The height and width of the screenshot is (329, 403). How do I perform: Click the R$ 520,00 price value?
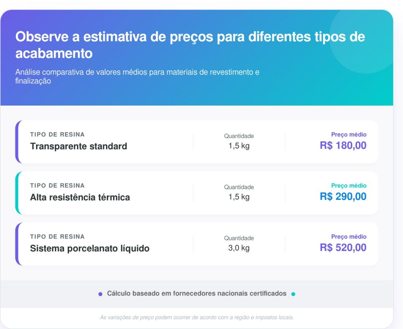(343, 248)
